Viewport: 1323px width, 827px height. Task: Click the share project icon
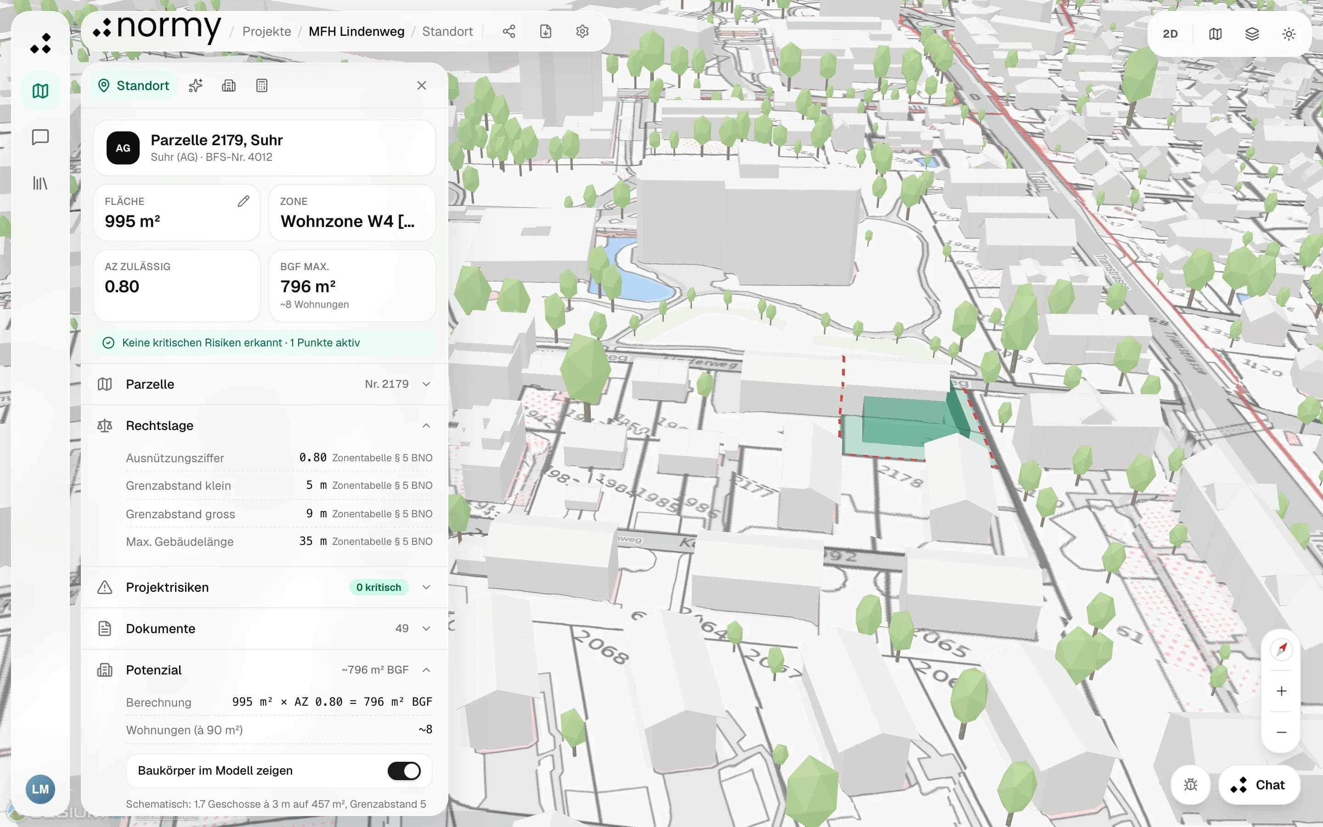coord(509,31)
